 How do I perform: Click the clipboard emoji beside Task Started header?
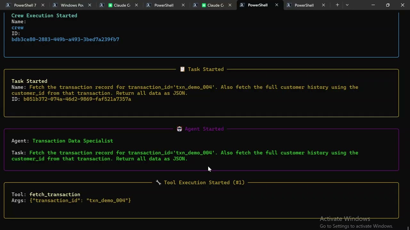click(182, 69)
